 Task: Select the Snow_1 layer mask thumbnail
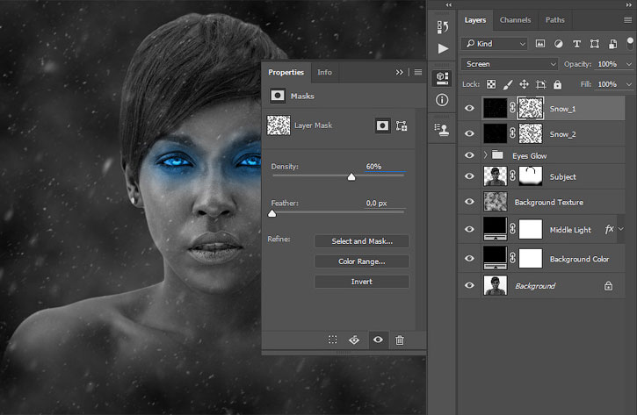(x=530, y=108)
